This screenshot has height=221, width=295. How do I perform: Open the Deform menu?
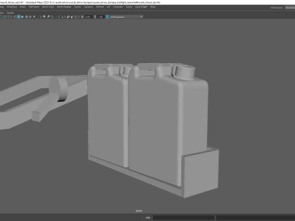pyautogui.click(x=100, y=7)
